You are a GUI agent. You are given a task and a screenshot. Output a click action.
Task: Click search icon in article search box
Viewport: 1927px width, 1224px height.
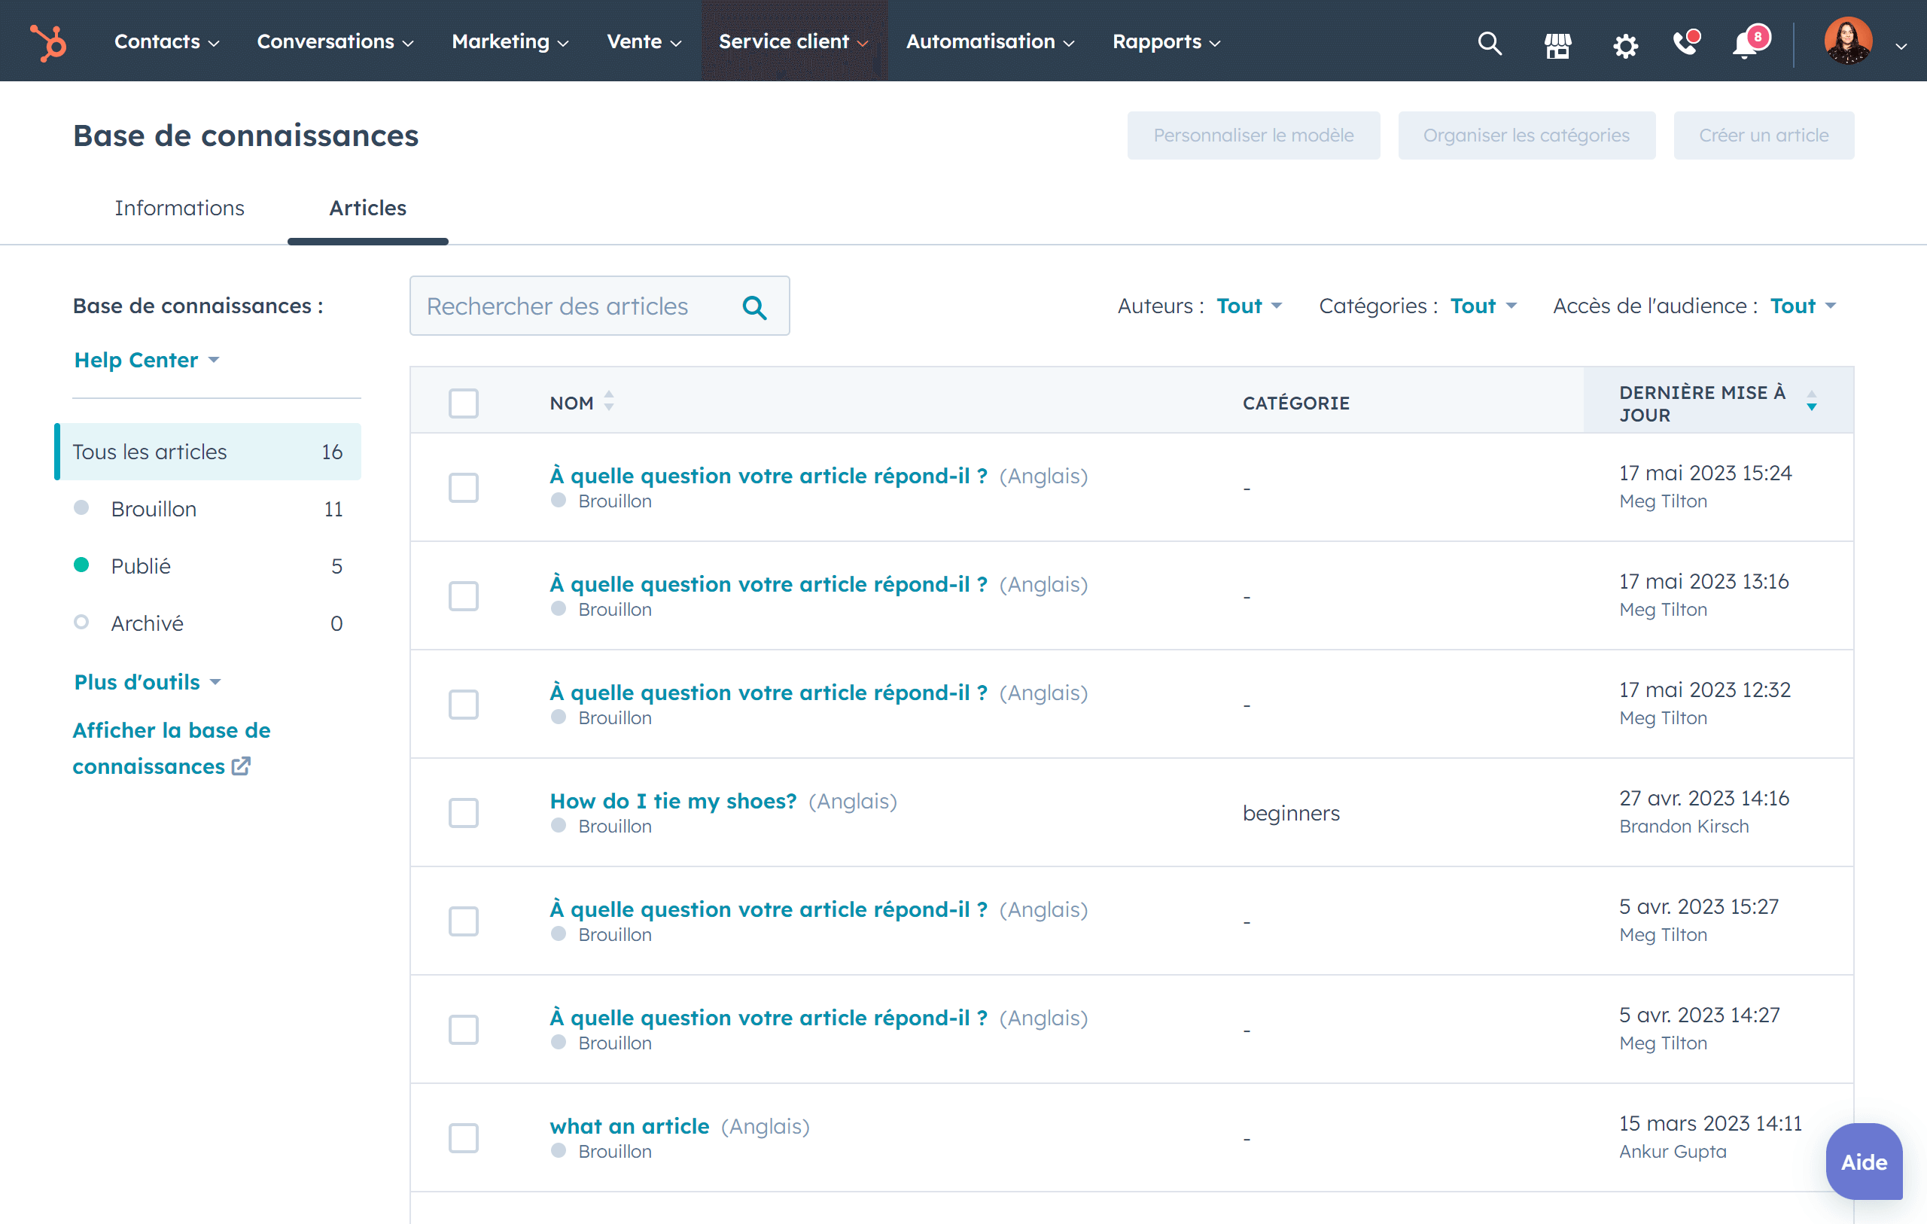coord(753,307)
